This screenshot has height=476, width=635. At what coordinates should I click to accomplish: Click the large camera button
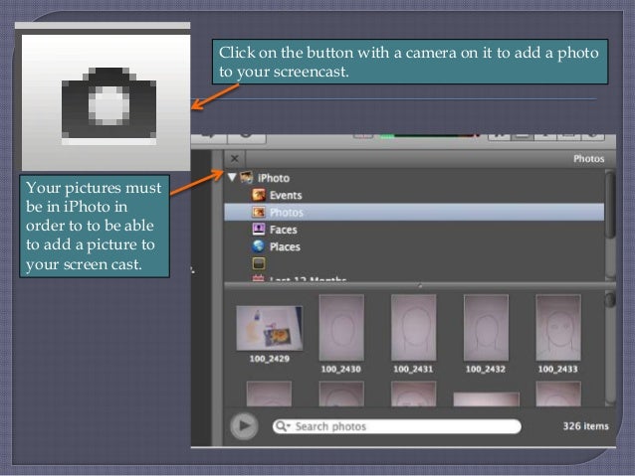(104, 100)
